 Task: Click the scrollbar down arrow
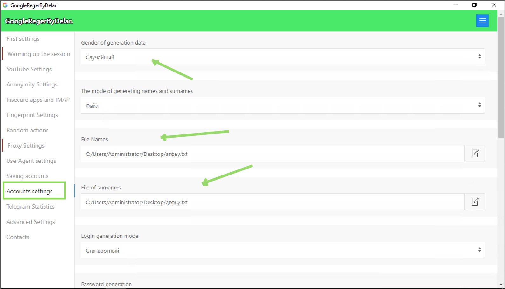pos(501,285)
